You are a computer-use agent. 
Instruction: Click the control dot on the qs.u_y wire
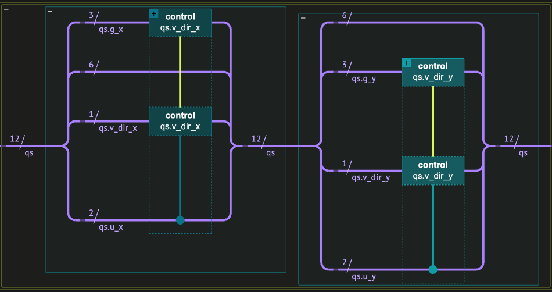433,269
